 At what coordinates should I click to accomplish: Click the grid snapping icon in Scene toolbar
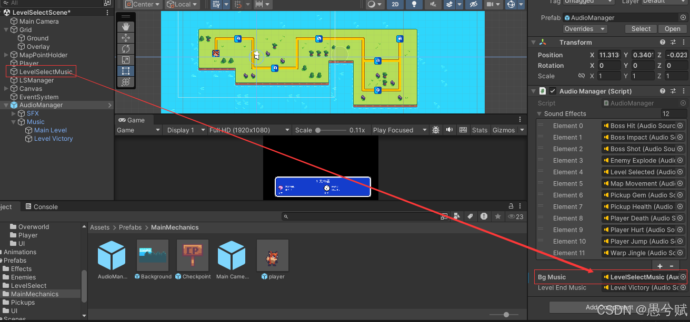point(217,4)
